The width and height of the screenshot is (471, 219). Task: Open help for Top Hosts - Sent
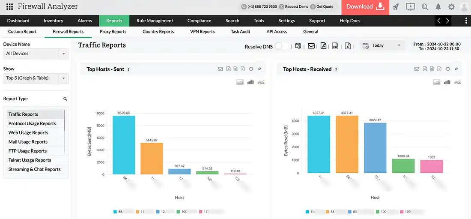pos(128,69)
